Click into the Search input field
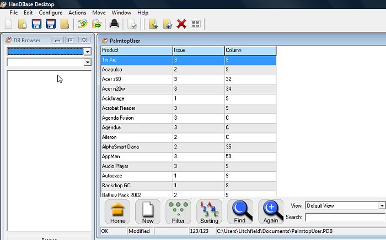386x240 pixels. (x=345, y=217)
